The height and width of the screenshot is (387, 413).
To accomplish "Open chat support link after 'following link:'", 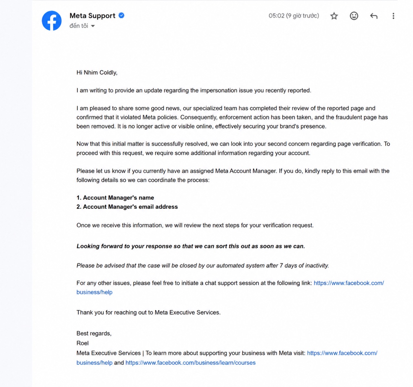I will tap(349, 283).
